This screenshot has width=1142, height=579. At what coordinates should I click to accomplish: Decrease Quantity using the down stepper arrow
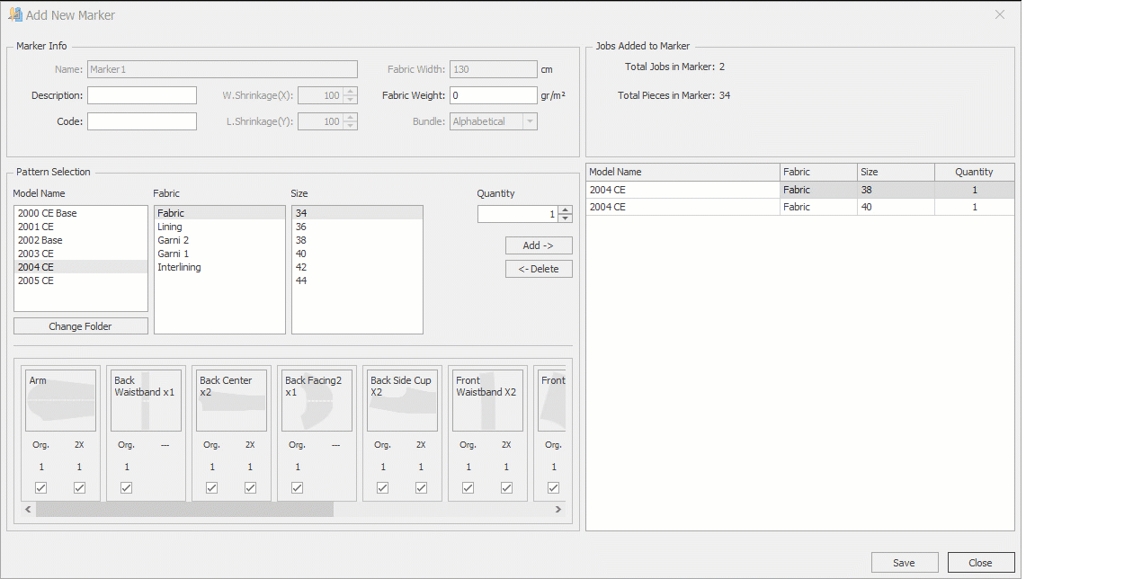tap(565, 218)
